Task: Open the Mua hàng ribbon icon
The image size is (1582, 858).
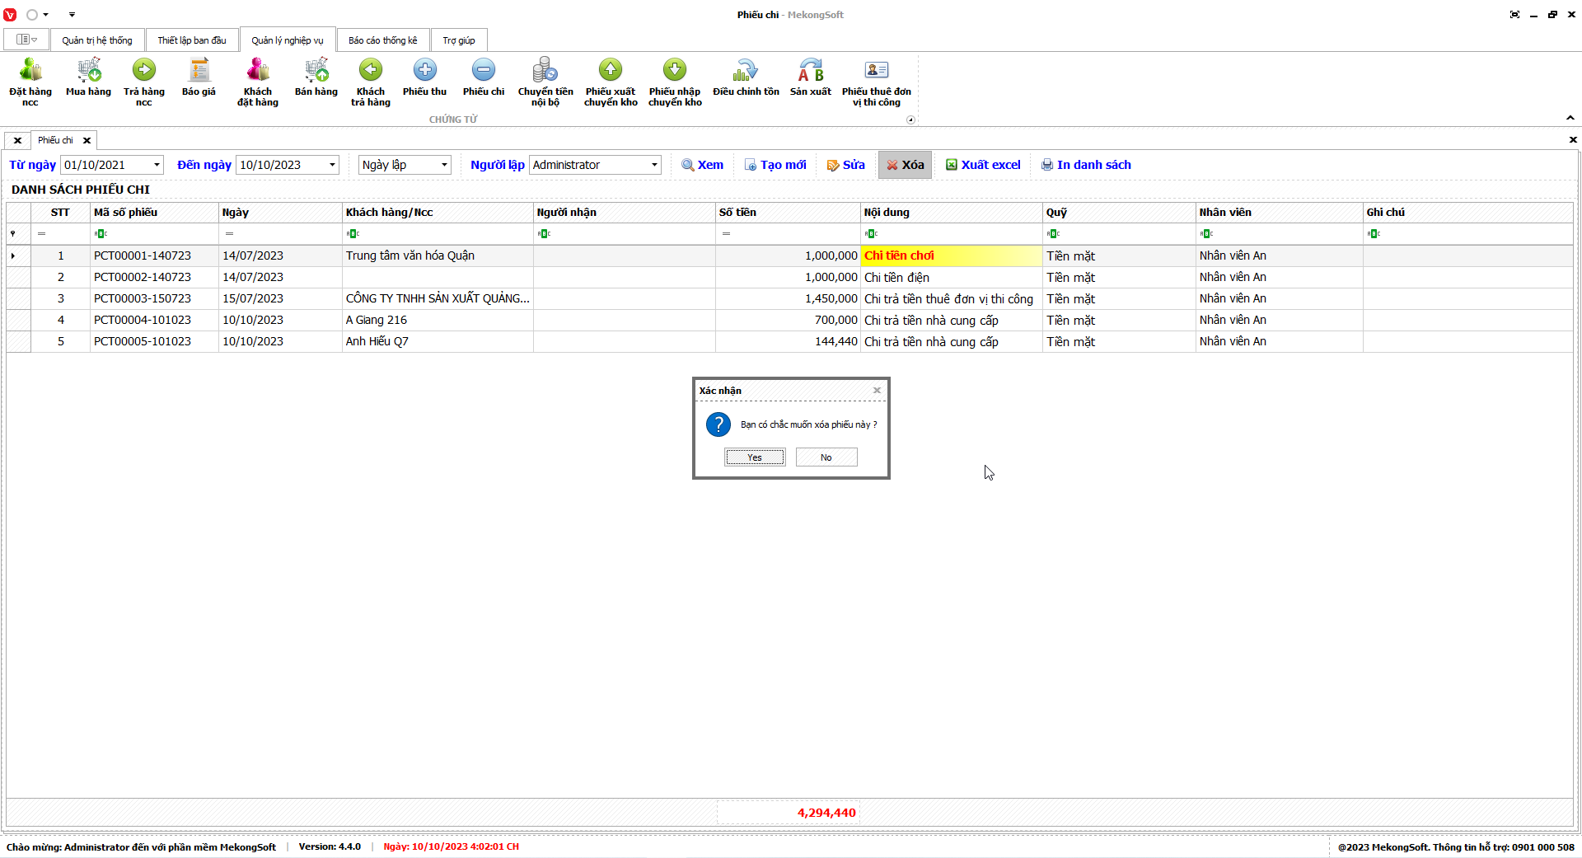Action: point(88,77)
